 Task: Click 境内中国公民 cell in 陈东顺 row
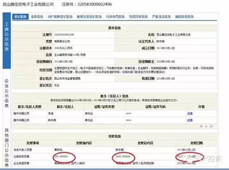(21, 120)
